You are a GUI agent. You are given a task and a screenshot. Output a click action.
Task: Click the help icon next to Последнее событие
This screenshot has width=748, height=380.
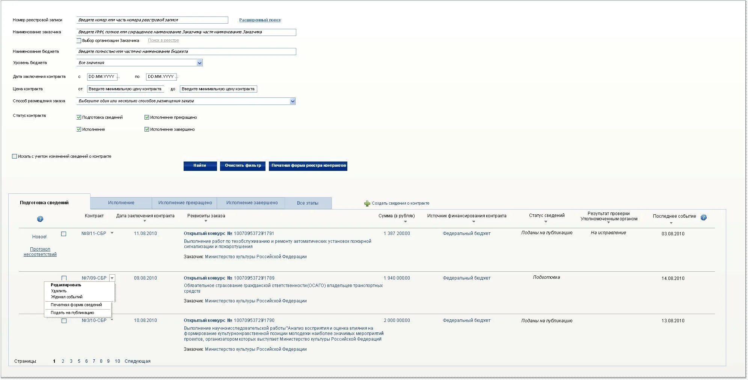point(704,217)
